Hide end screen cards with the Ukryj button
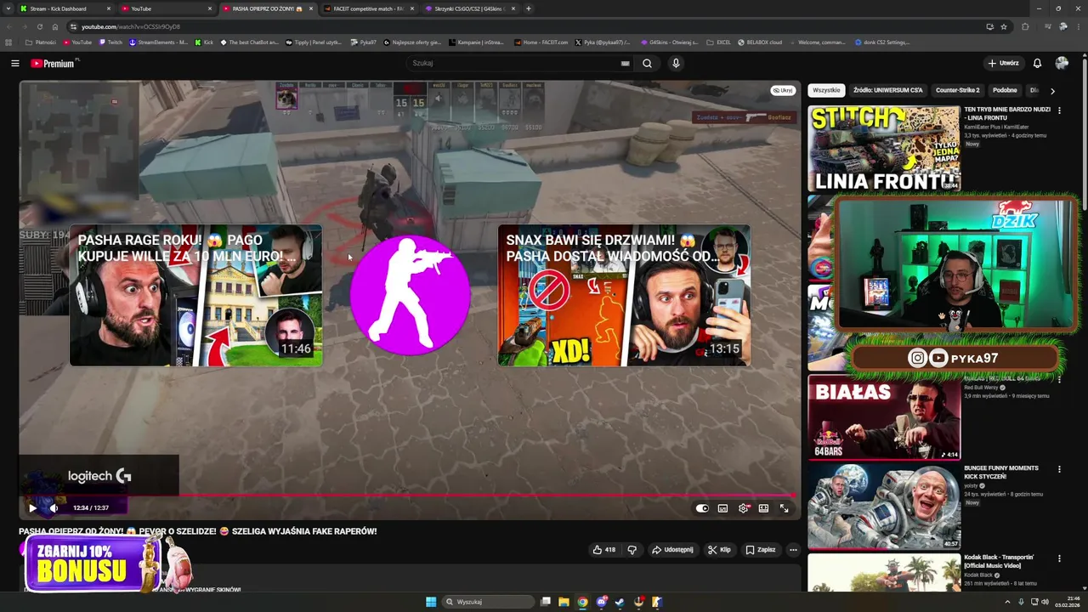1088x612 pixels. click(x=782, y=90)
